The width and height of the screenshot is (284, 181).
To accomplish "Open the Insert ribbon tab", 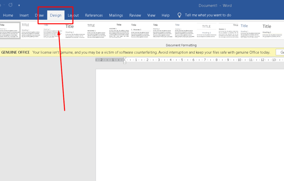I will point(24,15).
